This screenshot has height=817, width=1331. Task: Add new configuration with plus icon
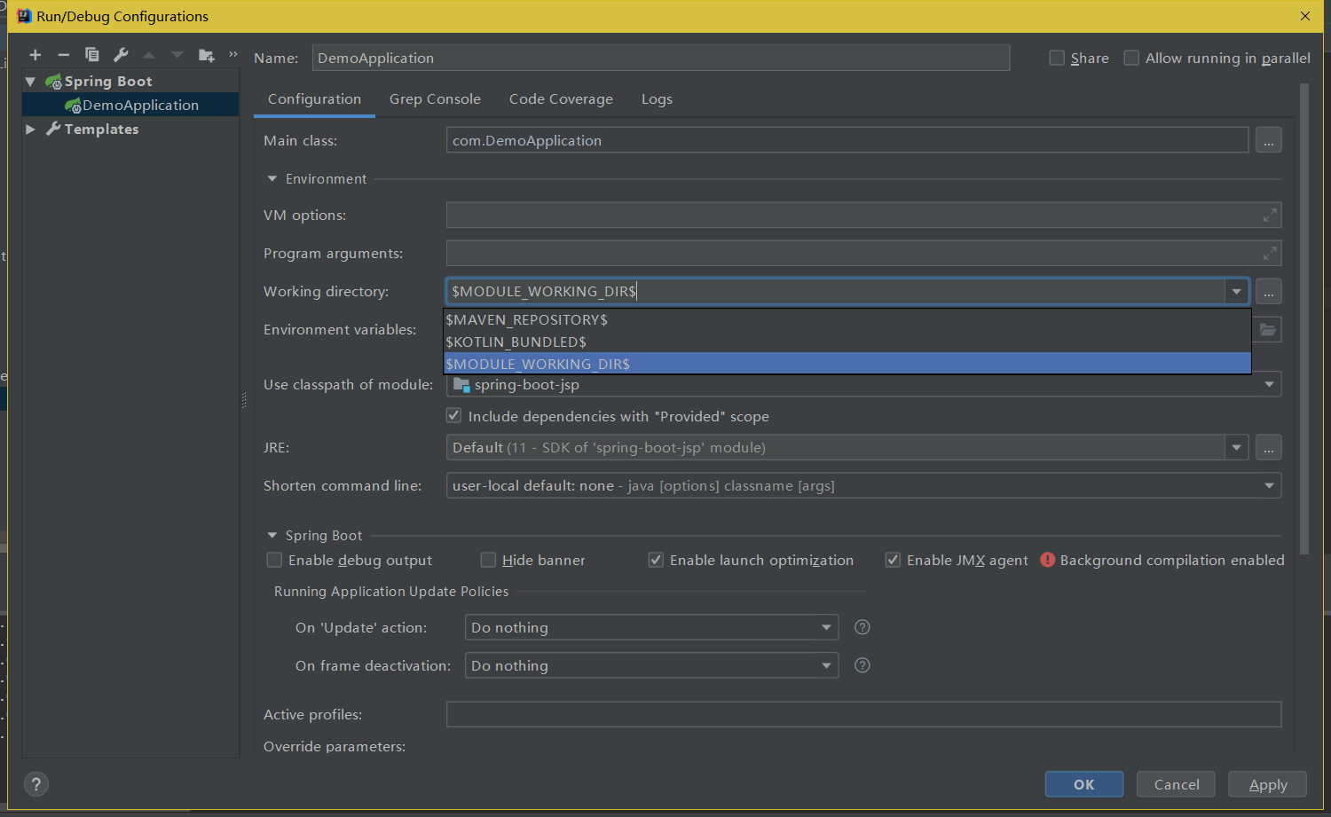click(35, 55)
